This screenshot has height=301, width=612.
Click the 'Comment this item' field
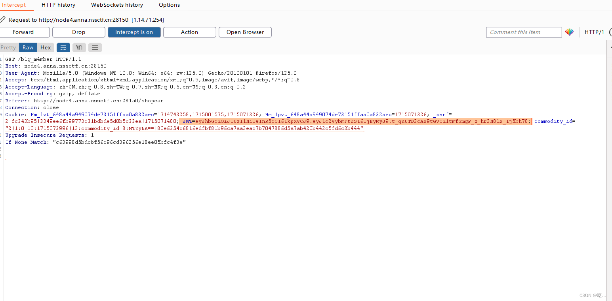[x=523, y=32]
